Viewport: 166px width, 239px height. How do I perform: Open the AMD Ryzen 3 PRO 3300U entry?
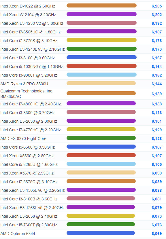point(24,84)
